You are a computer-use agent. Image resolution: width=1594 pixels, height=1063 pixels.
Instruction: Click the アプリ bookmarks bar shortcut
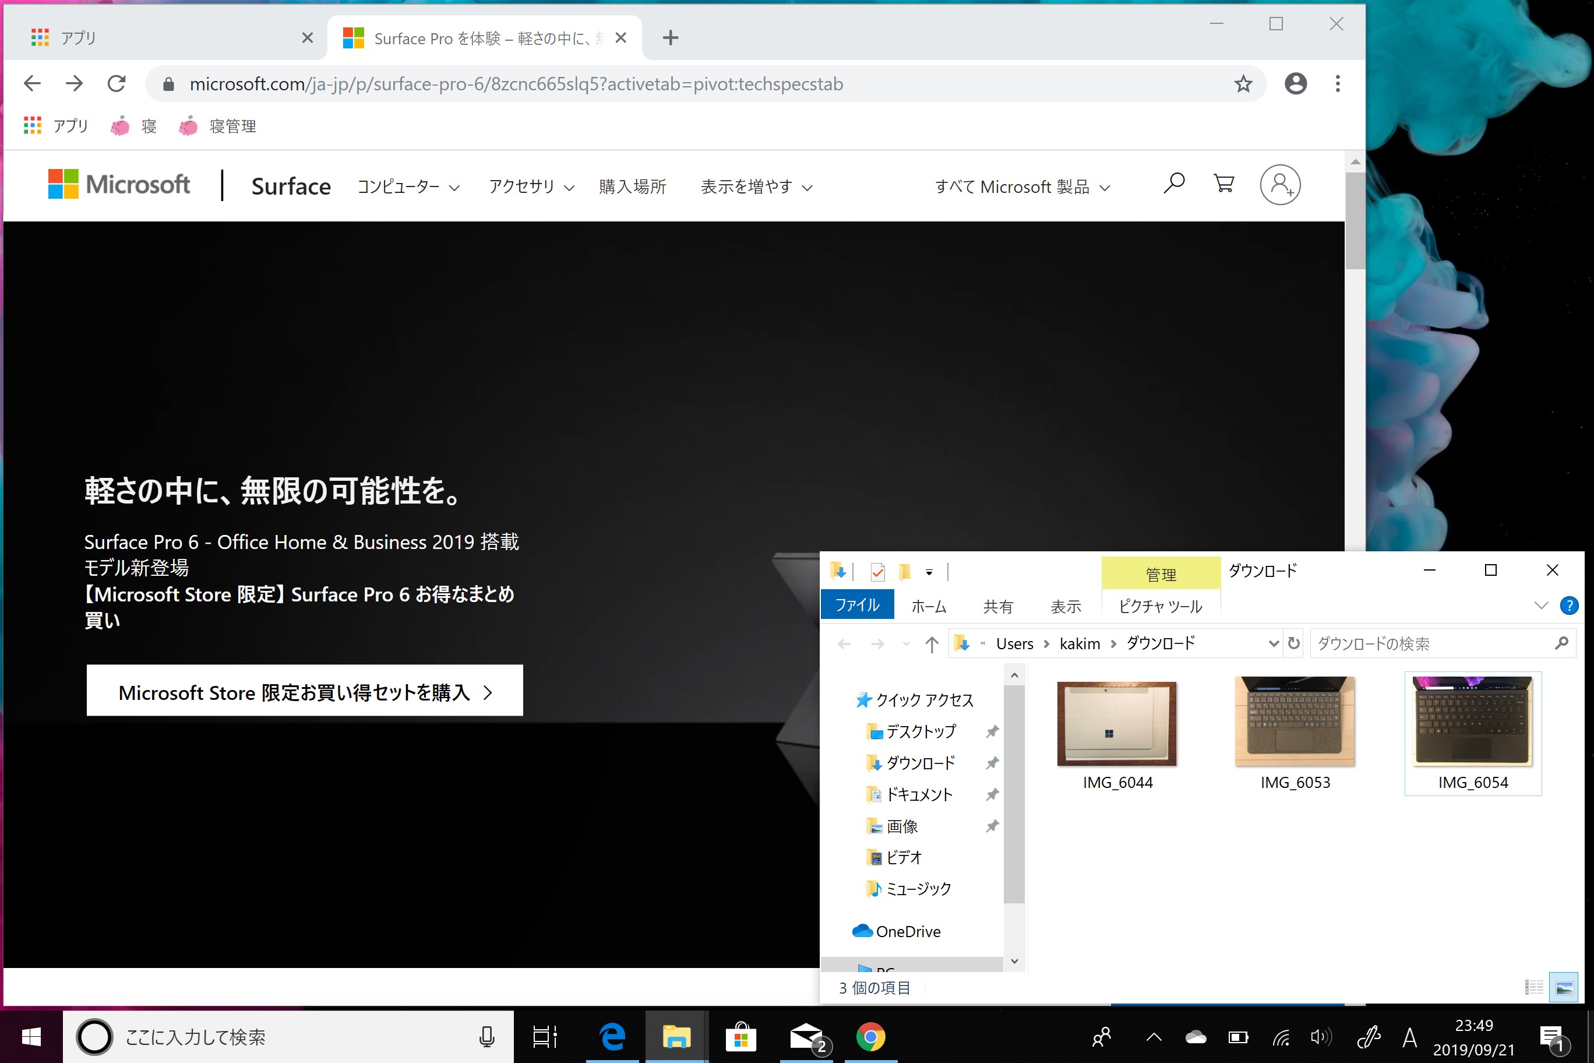[x=57, y=126]
